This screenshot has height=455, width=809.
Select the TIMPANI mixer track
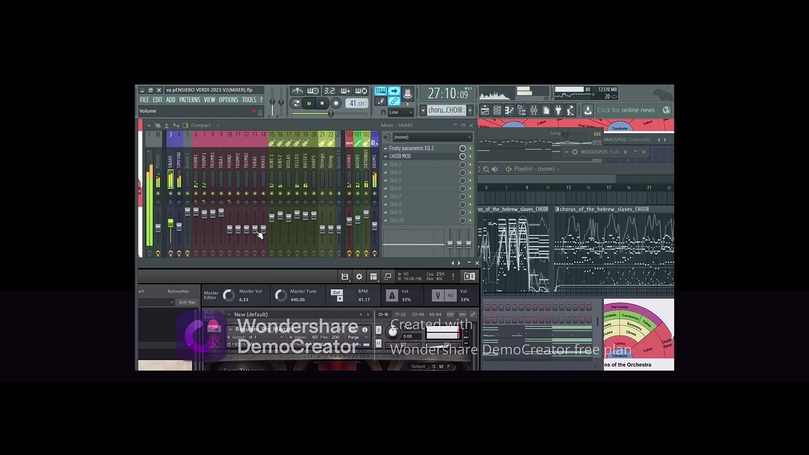pyautogui.click(x=179, y=161)
